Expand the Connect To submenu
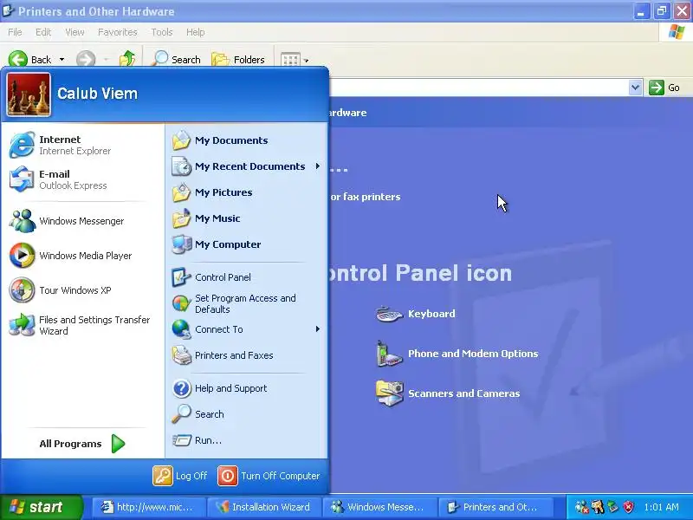This screenshot has height=520, width=693. (247, 329)
